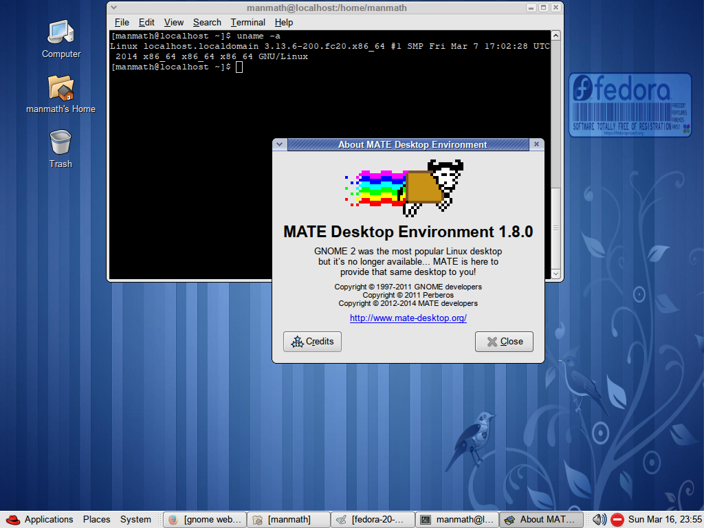Minimize the terminal window

(531, 8)
